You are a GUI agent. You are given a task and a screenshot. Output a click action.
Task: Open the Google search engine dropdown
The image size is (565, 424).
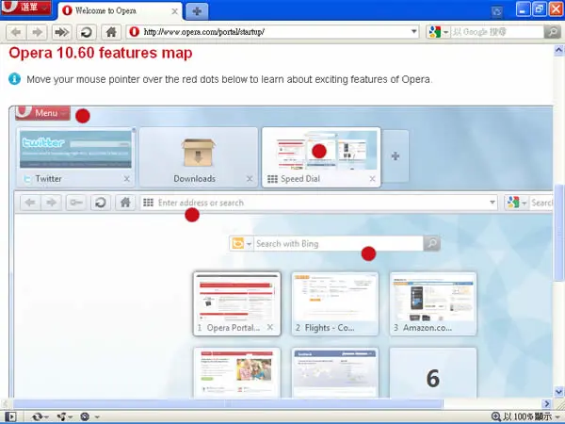(x=438, y=32)
